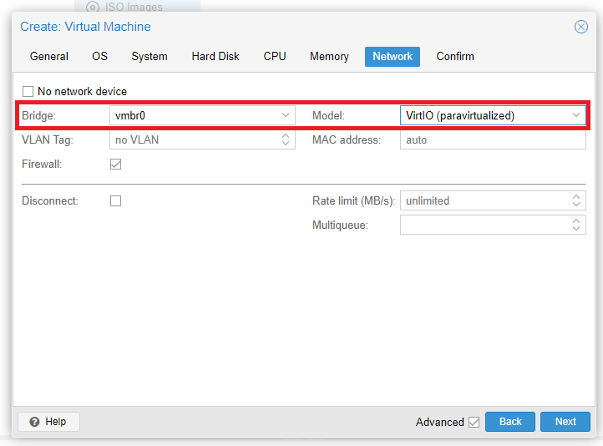Open the General tab
Image resolution: width=603 pixels, height=446 pixels.
pyautogui.click(x=48, y=57)
